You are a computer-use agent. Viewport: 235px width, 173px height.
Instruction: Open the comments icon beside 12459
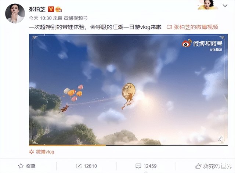[138, 166]
